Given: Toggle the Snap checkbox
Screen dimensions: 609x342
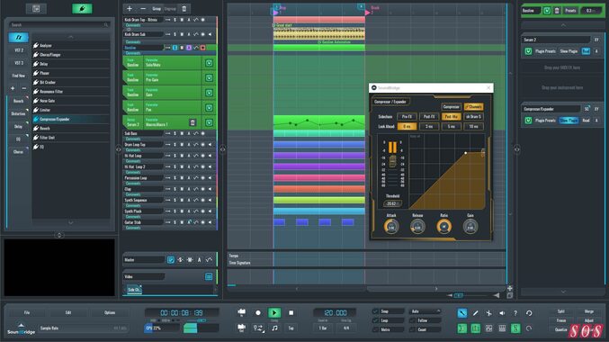Looking at the screenshot, I should 376,311.
